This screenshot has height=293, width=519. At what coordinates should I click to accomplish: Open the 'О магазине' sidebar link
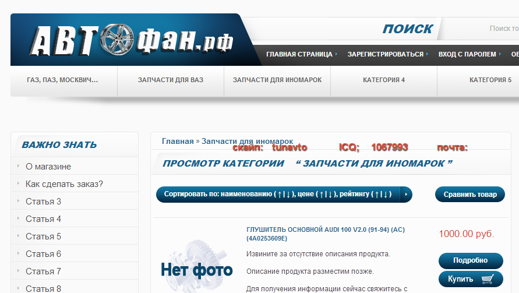point(48,167)
